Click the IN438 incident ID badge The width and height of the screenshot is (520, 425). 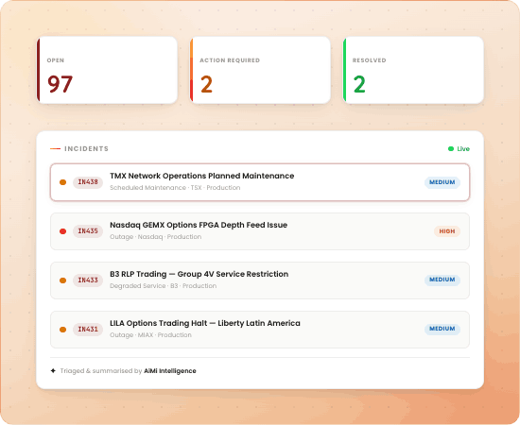coord(88,182)
